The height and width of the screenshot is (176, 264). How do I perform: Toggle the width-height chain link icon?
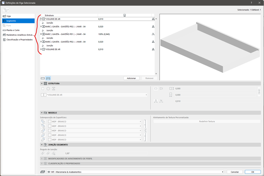point(259,92)
